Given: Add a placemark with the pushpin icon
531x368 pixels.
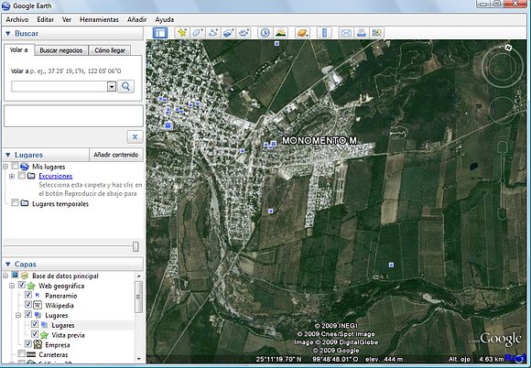Looking at the screenshot, I should [x=182, y=33].
